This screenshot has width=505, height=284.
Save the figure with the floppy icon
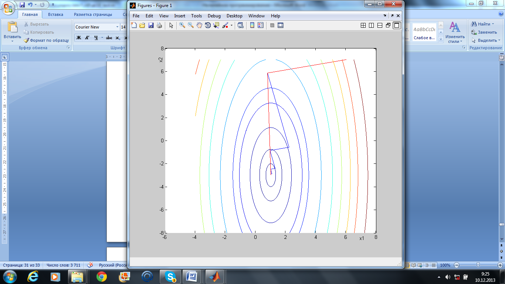[x=150, y=25]
